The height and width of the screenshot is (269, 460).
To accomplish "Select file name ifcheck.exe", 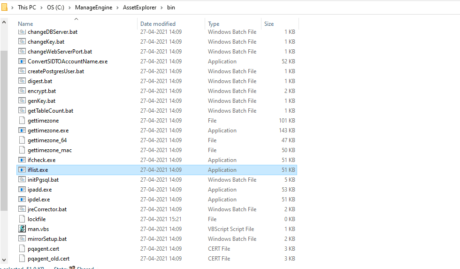I will pyautogui.click(x=41, y=160).
